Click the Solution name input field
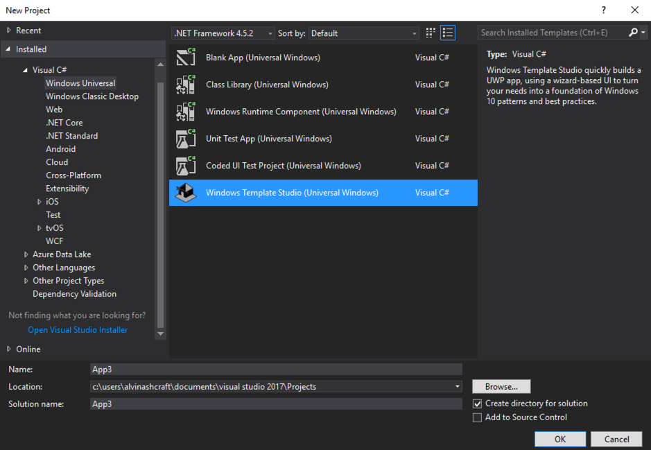The image size is (651, 450). click(x=276, y=404)
